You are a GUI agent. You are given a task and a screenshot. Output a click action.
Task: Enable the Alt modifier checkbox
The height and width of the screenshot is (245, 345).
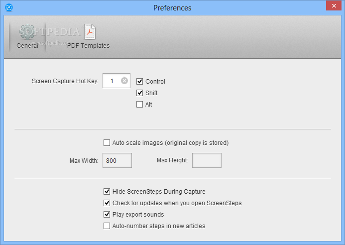click(139, 105)
